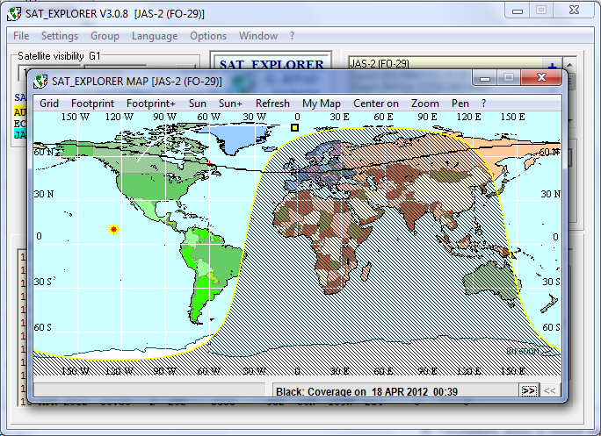Click the JAS-2 (FO-29) satellite field
Image resolution: width=601 pixels, height=436 pixels.
445,63
